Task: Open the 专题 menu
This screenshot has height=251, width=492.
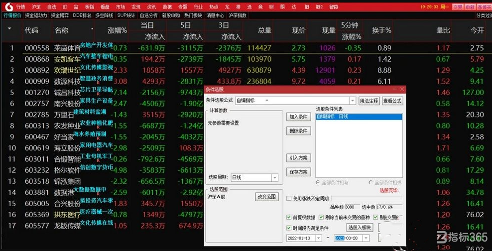Action: pos(183,6)
